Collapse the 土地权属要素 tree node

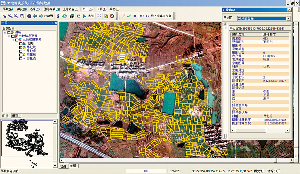pyautogui.click(x=13, y=40)
